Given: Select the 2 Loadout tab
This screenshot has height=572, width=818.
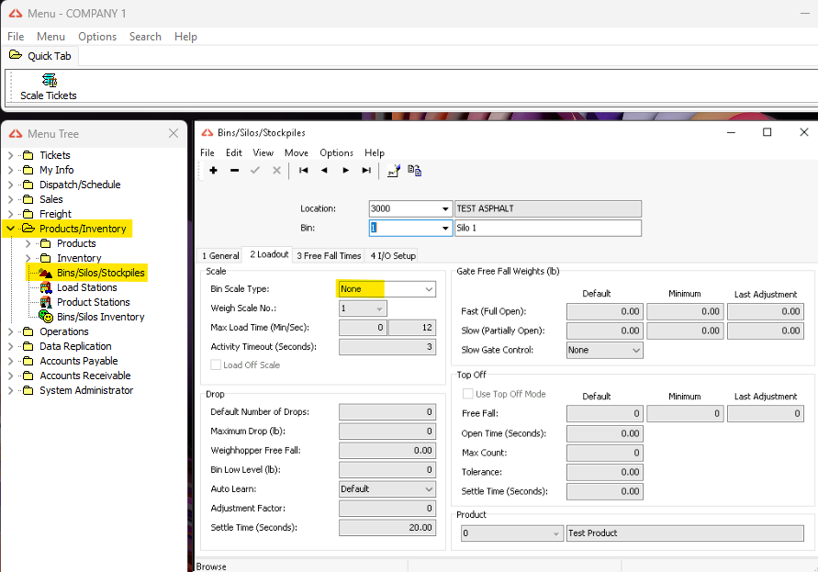Looking at the screenshot, I should (x=269, y=254).
